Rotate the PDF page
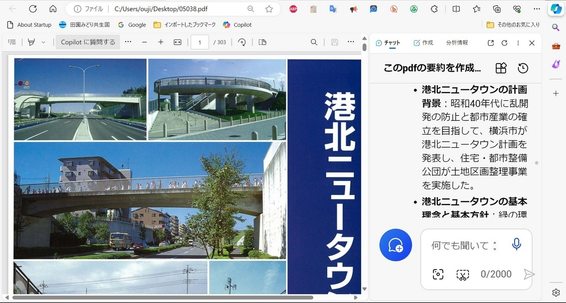 (x=242, y=42)
